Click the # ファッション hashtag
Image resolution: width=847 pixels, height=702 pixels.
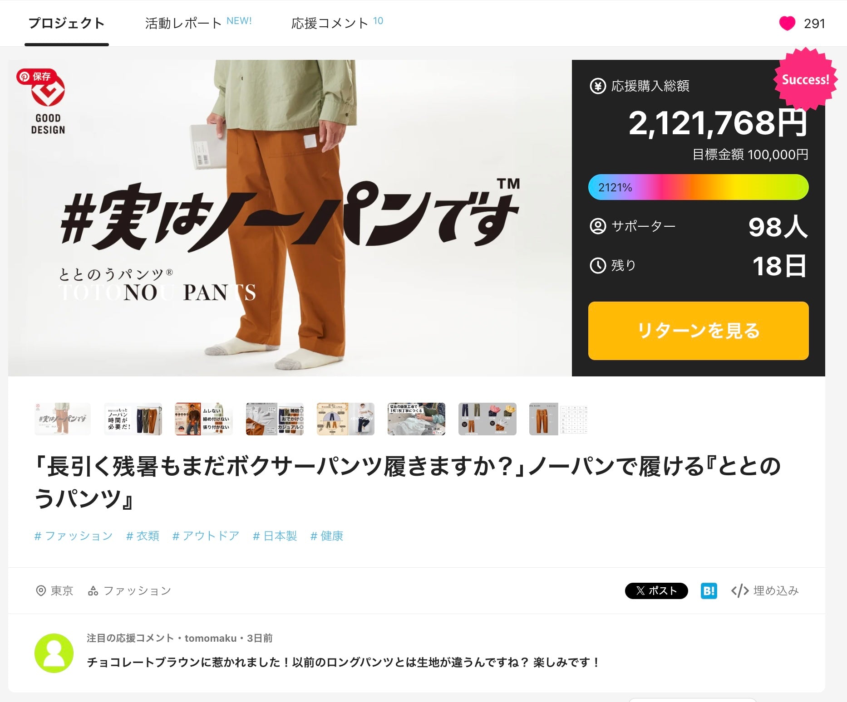click(74, 536)
